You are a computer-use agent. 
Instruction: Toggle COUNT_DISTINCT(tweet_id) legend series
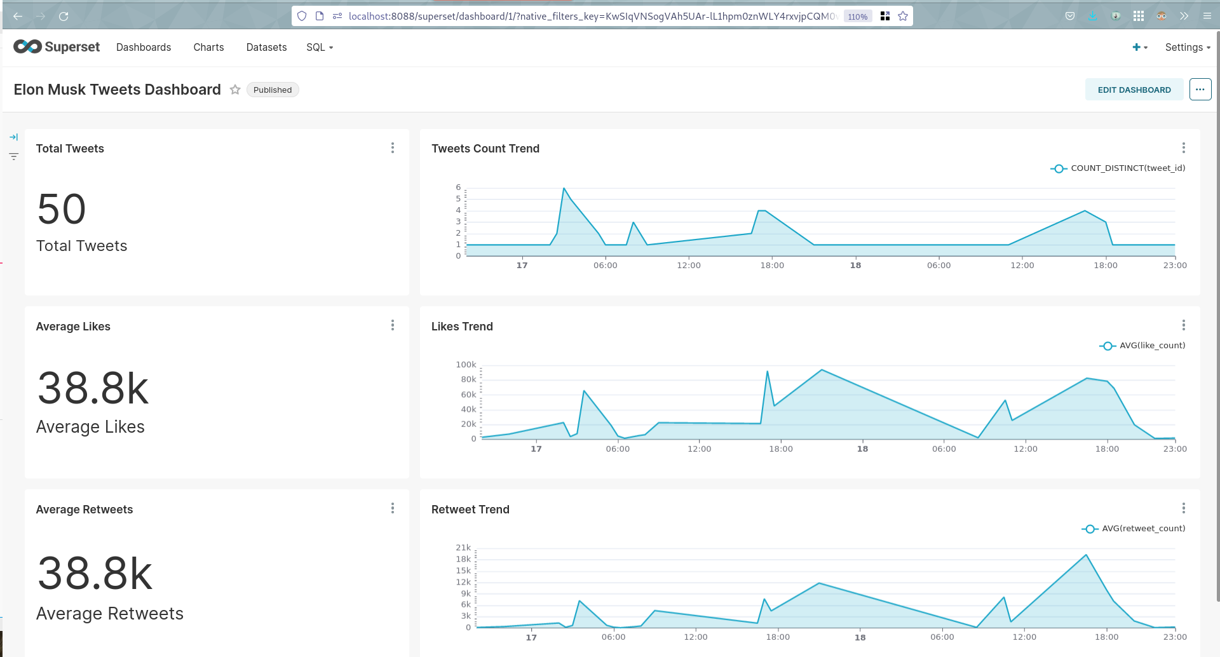[1118, 168]
